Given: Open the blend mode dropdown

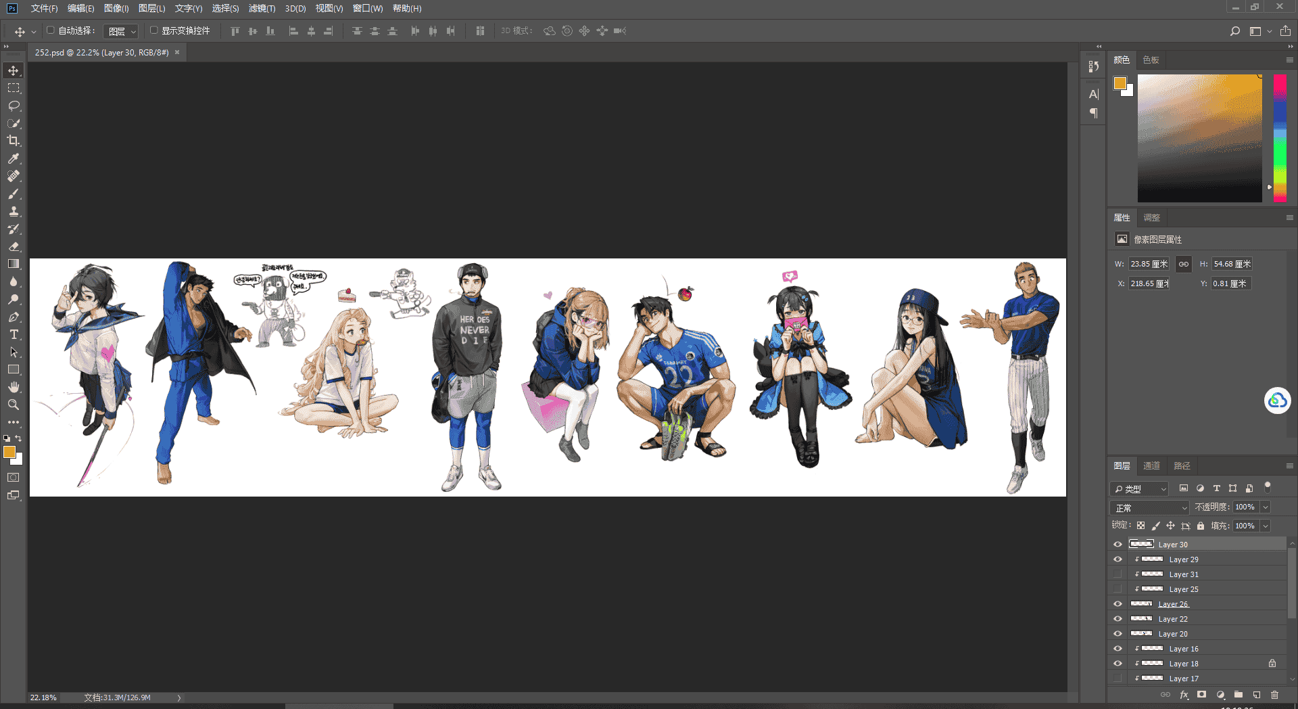Looking at the screenshot, I should click(x=1149, y=507).
